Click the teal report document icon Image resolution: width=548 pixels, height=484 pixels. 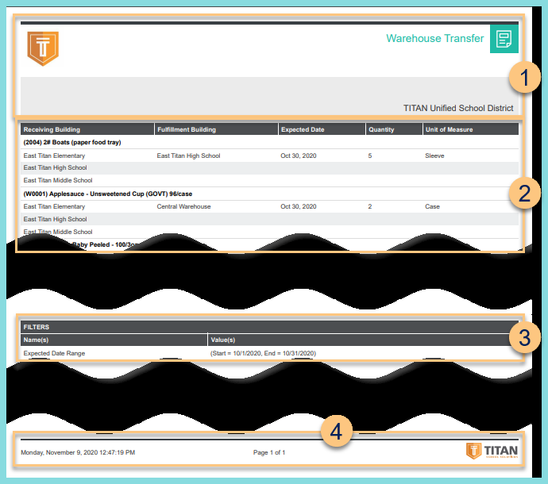point(504,39)
